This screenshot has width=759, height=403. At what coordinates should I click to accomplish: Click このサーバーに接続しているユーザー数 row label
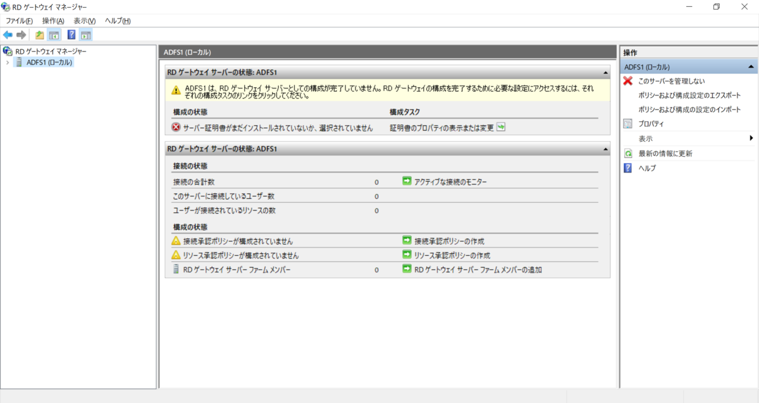pos(223,196)
